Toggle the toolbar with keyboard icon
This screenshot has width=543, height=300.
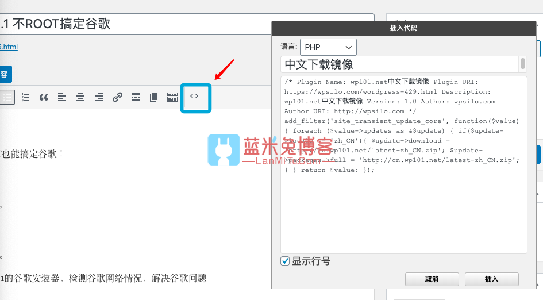click(x=172, y=97)
